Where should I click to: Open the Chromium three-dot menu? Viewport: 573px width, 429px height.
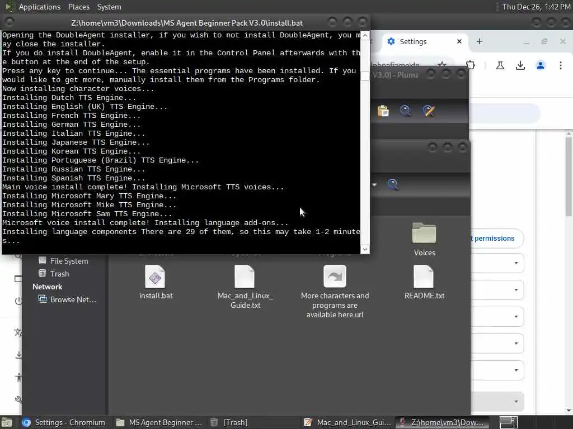point(561,65)
